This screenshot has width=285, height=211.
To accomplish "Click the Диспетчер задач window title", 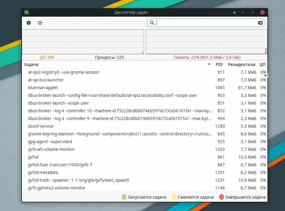I will 131,12.
